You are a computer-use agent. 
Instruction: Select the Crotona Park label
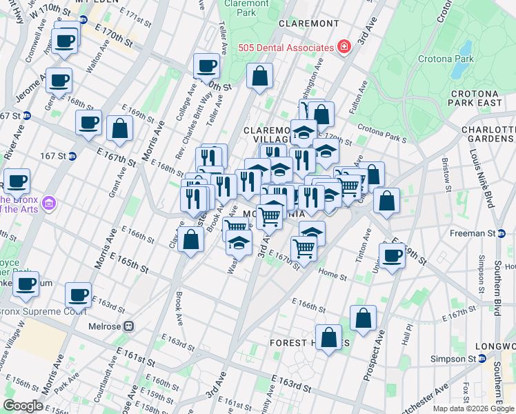[x=446, y=59]
